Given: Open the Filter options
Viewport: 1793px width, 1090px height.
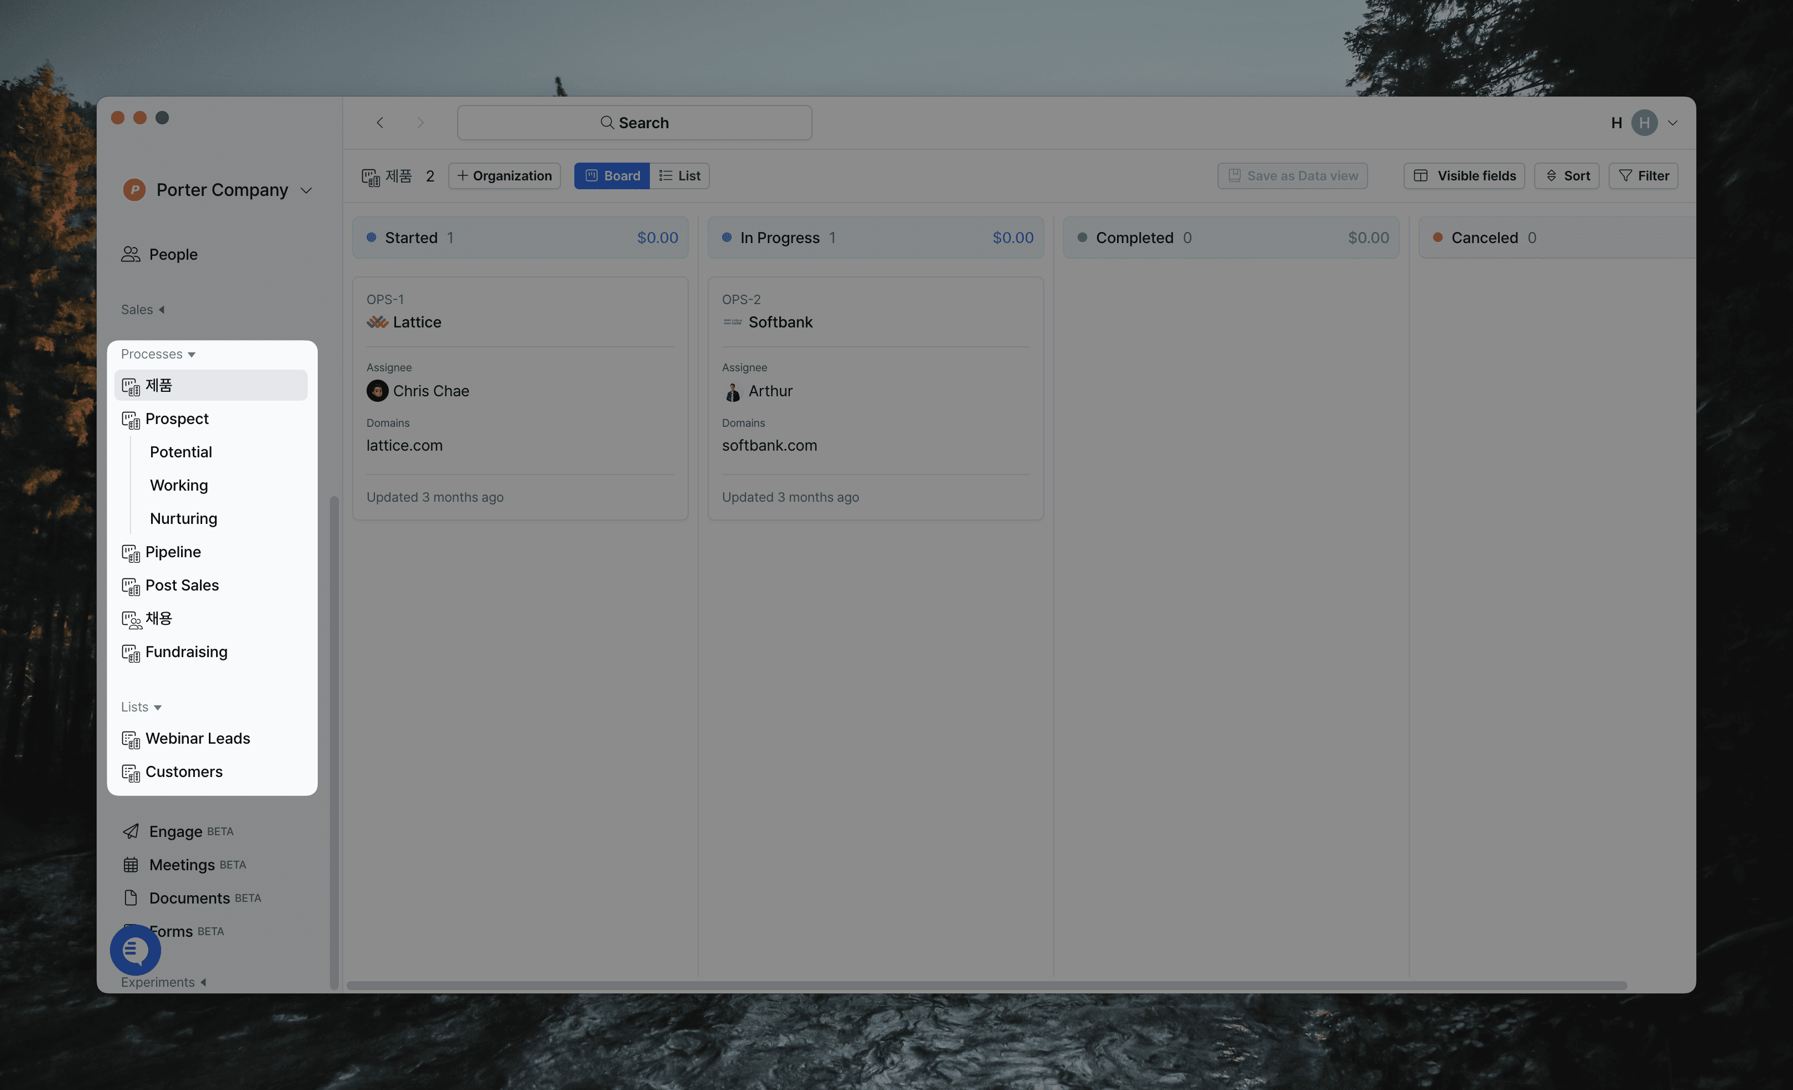Looking at the screenshot, I should point(1643,175).
